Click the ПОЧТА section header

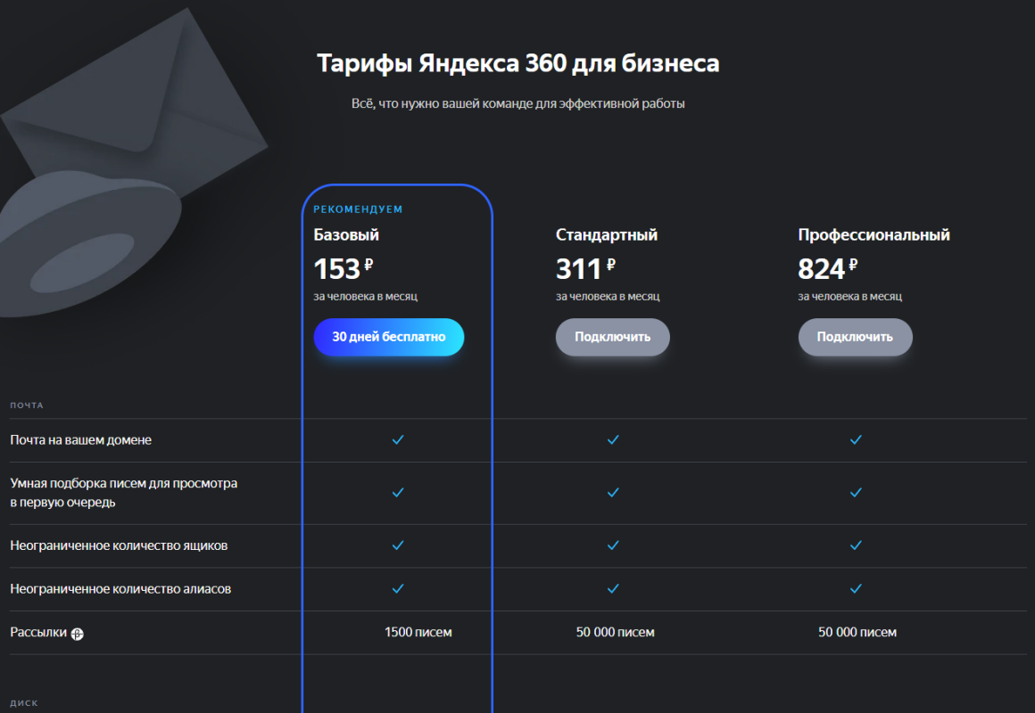click(27, 406)
